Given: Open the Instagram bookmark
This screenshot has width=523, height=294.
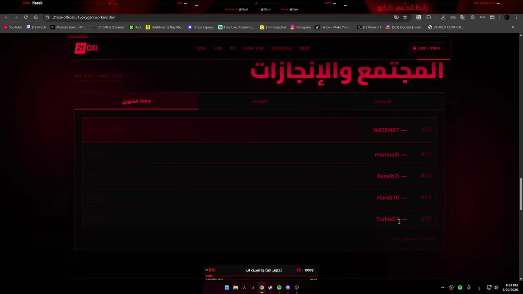Looking at the screenshot, I should coord(300,27).
